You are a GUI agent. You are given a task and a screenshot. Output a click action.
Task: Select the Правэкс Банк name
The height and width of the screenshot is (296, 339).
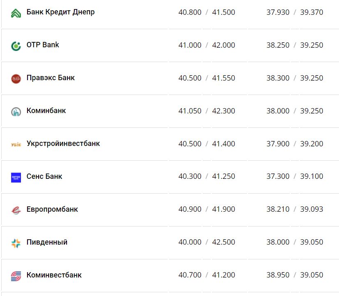point(51,78)
